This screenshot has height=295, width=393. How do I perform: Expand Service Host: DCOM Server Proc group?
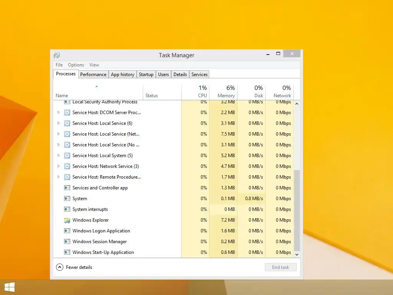pyautogui.click(x=58, y=113)
